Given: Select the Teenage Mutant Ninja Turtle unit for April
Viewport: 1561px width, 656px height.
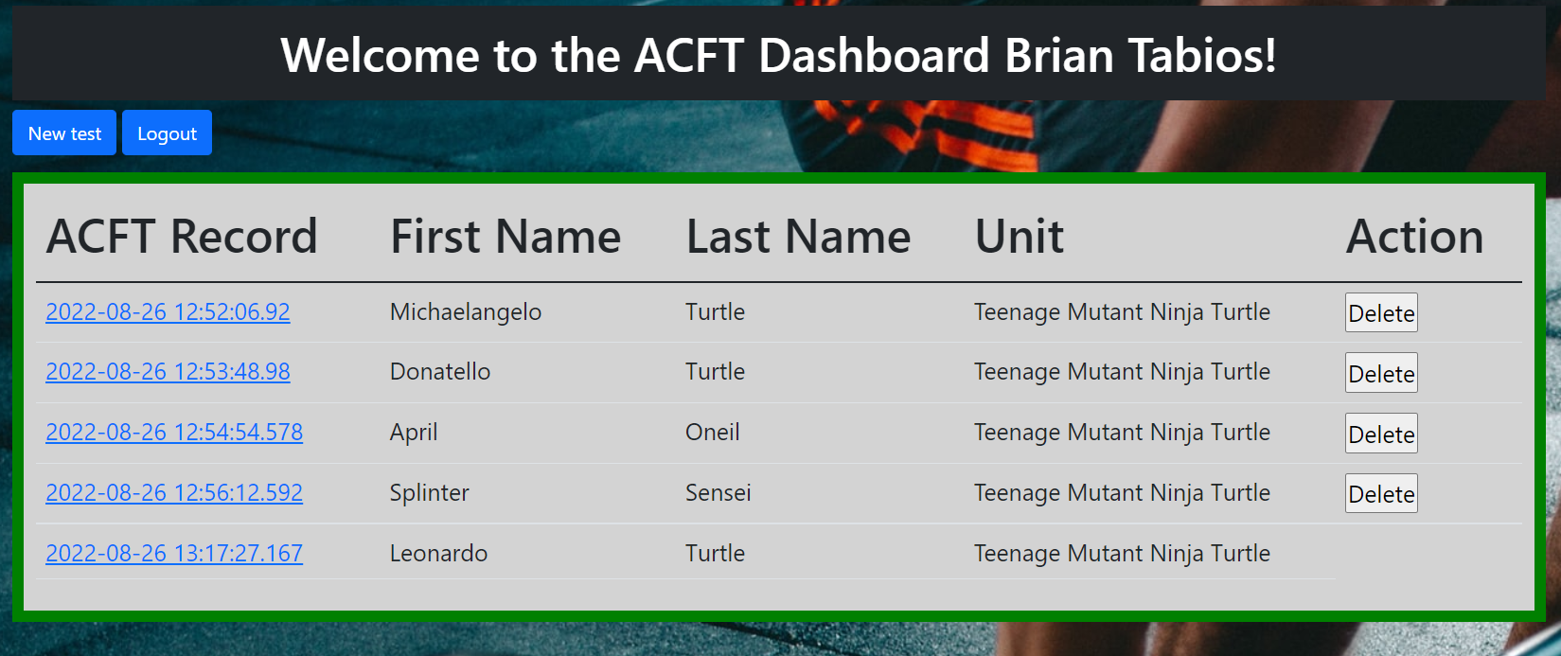Looking at the screenshot, I should pos(1122,433).
